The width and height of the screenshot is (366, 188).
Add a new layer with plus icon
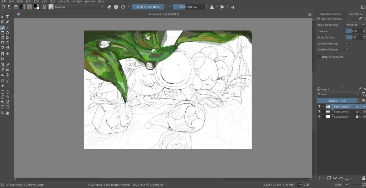tap(320, 178)
